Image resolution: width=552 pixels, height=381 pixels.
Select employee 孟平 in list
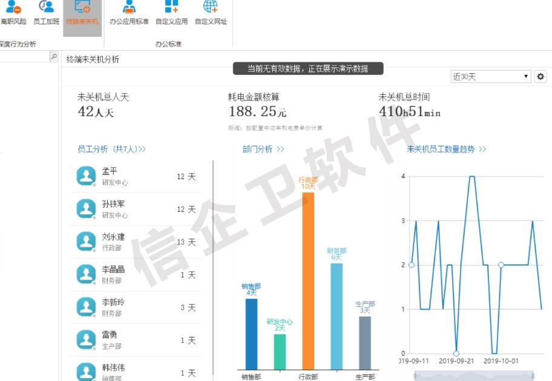(136, 177)
